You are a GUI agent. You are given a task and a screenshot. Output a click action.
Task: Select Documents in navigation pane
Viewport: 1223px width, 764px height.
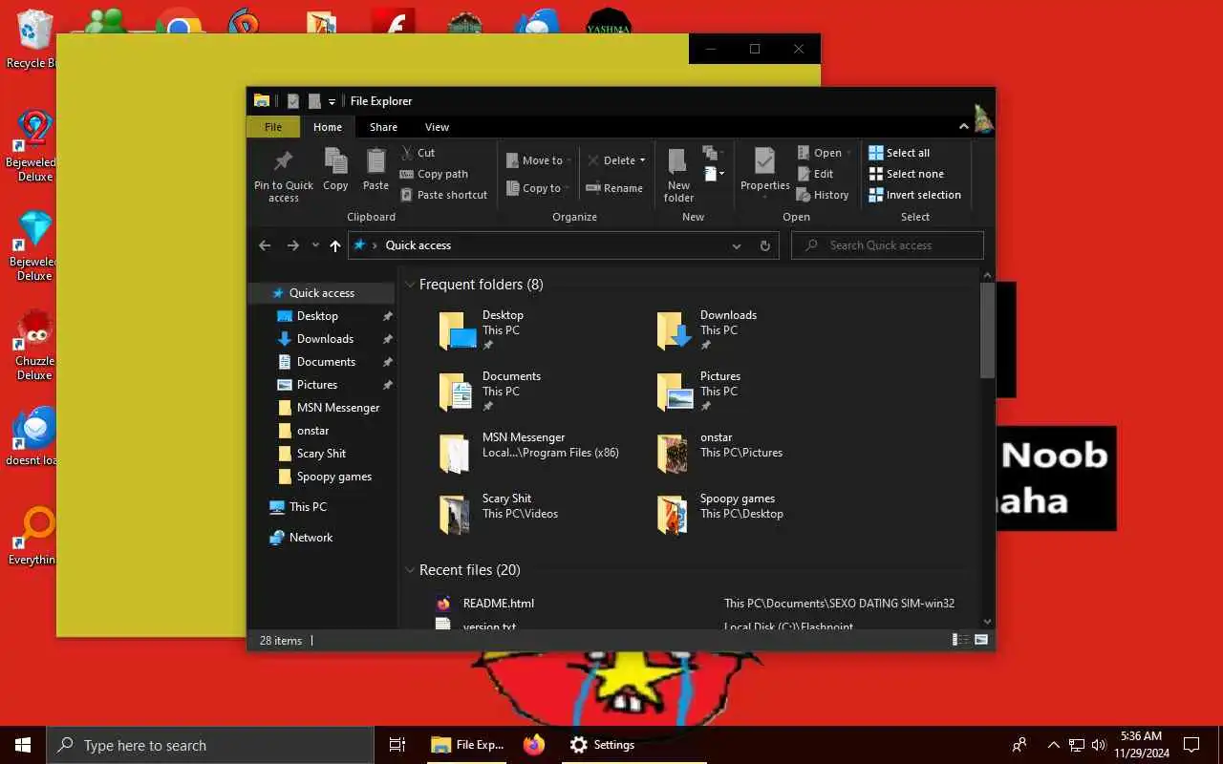[326, 362]
